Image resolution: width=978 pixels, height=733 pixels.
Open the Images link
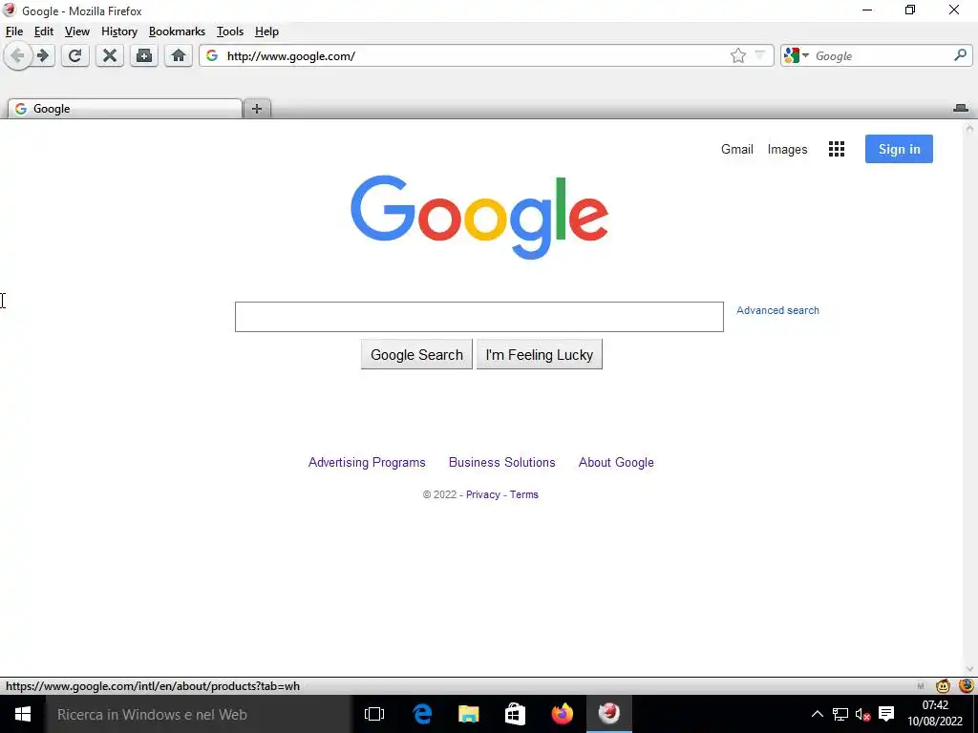pyautogui.click(x=787, y=149)
